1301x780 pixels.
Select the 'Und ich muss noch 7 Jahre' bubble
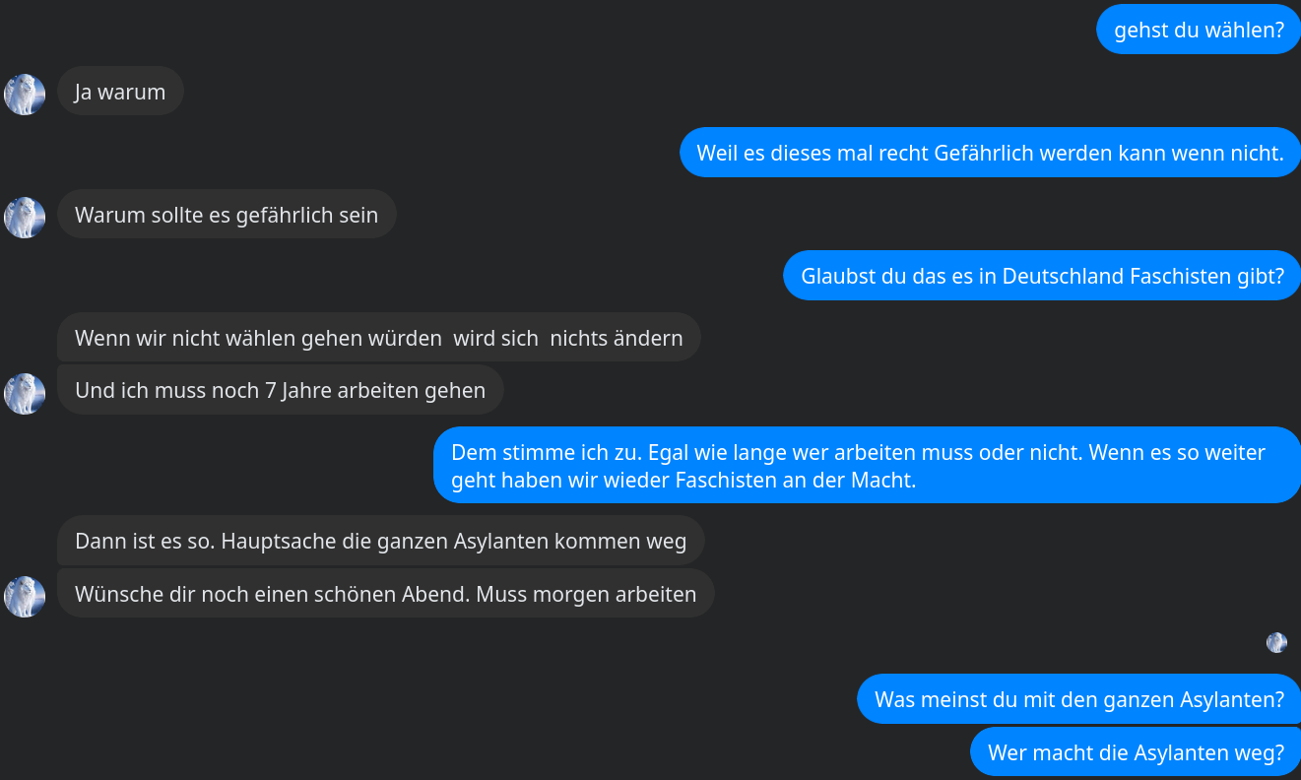click(281, 390)
